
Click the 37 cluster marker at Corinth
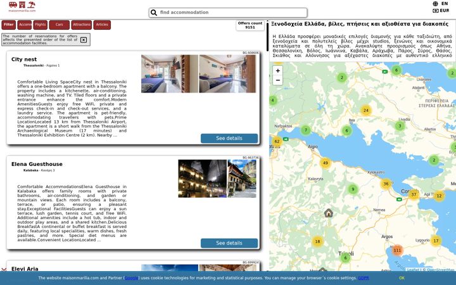[x=414, y=194]
